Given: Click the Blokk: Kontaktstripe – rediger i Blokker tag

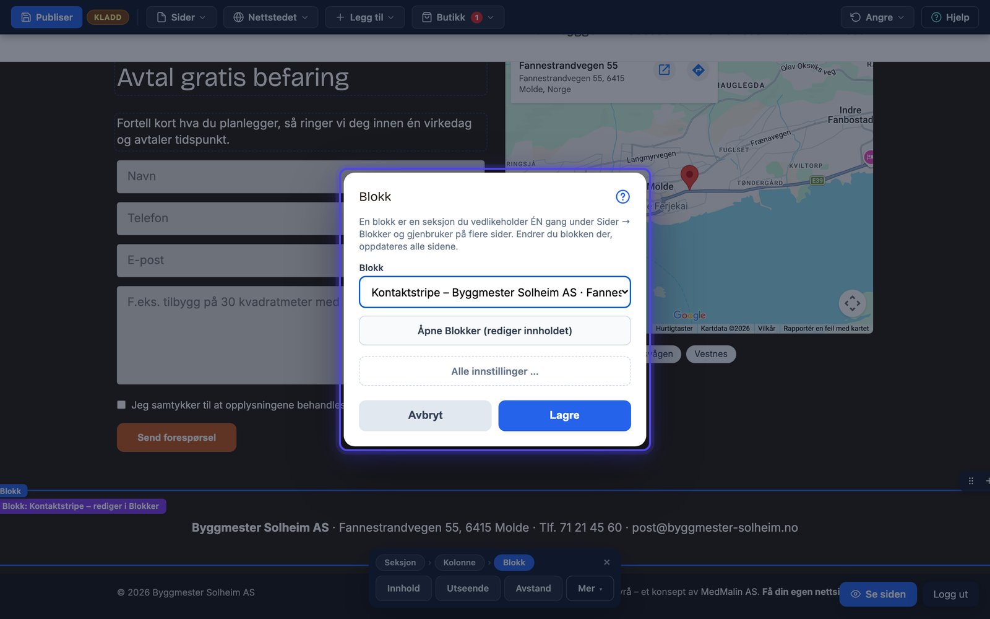Looking at the screenshot, I should coord(82,506).
